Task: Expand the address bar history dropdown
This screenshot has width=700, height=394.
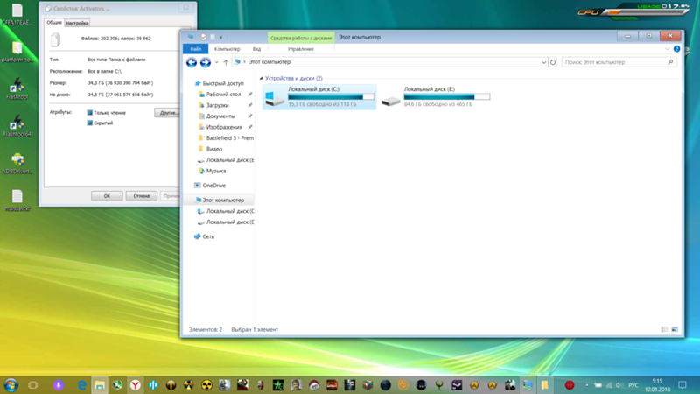Action: coord(543,62)
